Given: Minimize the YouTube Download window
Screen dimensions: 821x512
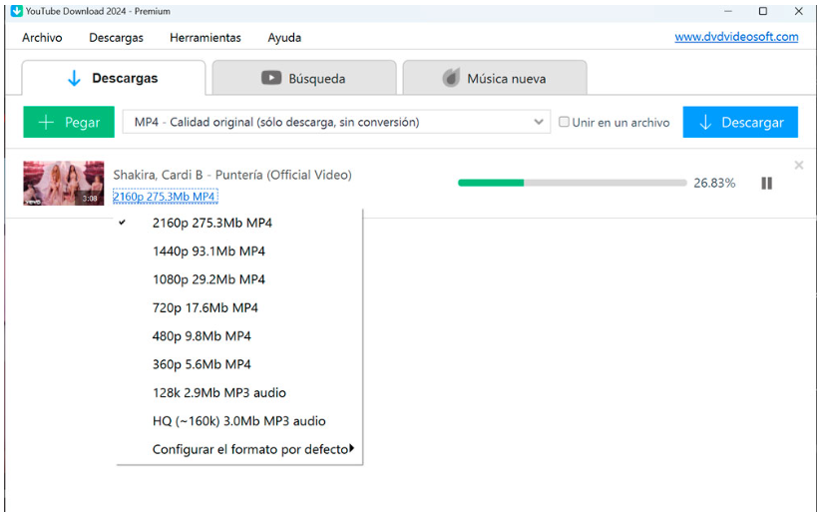Looking at the screenshot, I should pyautogui.click(x=728, y=11).
